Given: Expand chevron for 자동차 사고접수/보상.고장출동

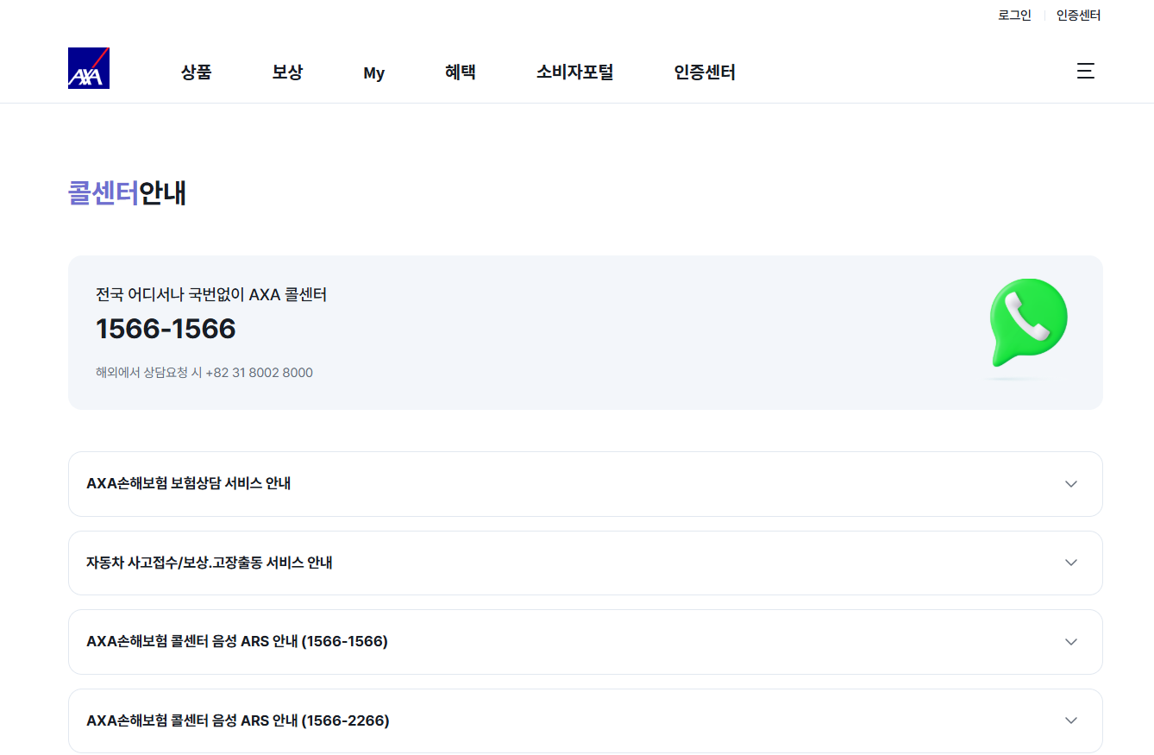Looking at the screenshot, I should pos(1071,563).
